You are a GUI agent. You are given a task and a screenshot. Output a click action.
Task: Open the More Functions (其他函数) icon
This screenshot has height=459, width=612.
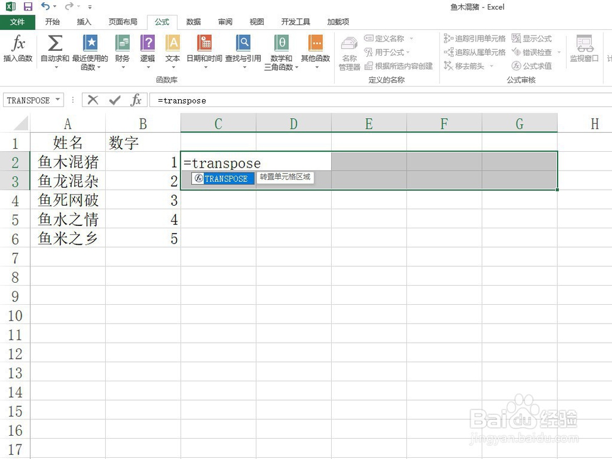(315, 43)
